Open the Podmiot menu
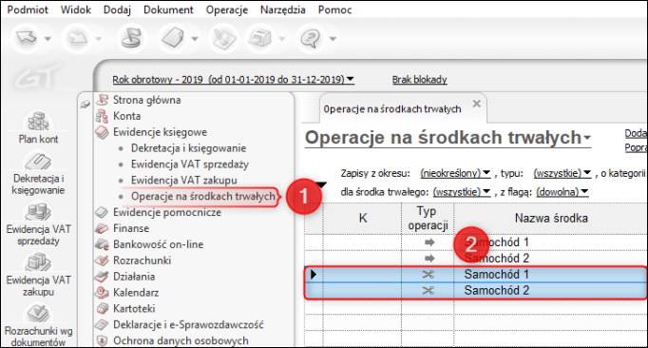 (28, 10)
